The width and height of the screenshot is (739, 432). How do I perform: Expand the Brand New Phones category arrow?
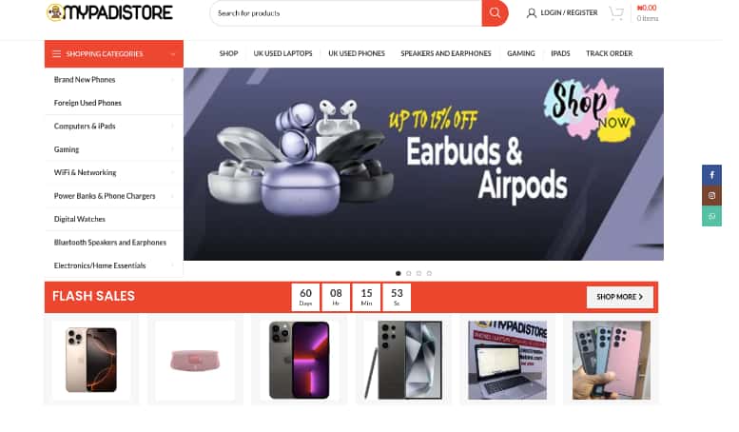pos(172,80)
